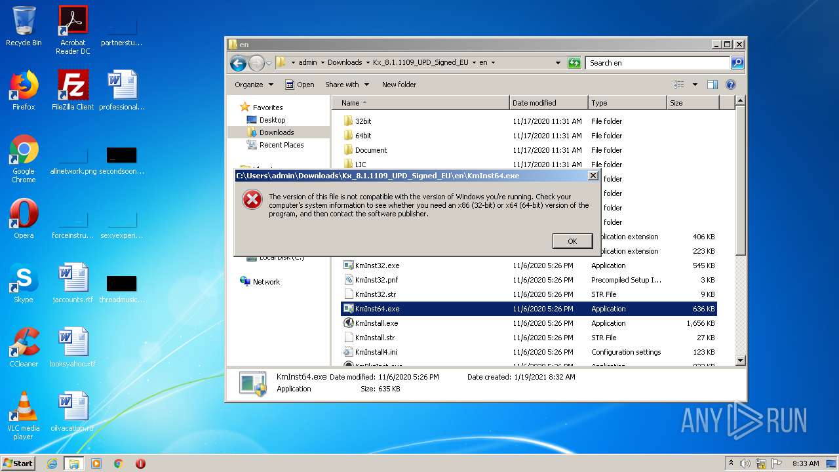Select the KmInst64.exe file

click(529, 309)
